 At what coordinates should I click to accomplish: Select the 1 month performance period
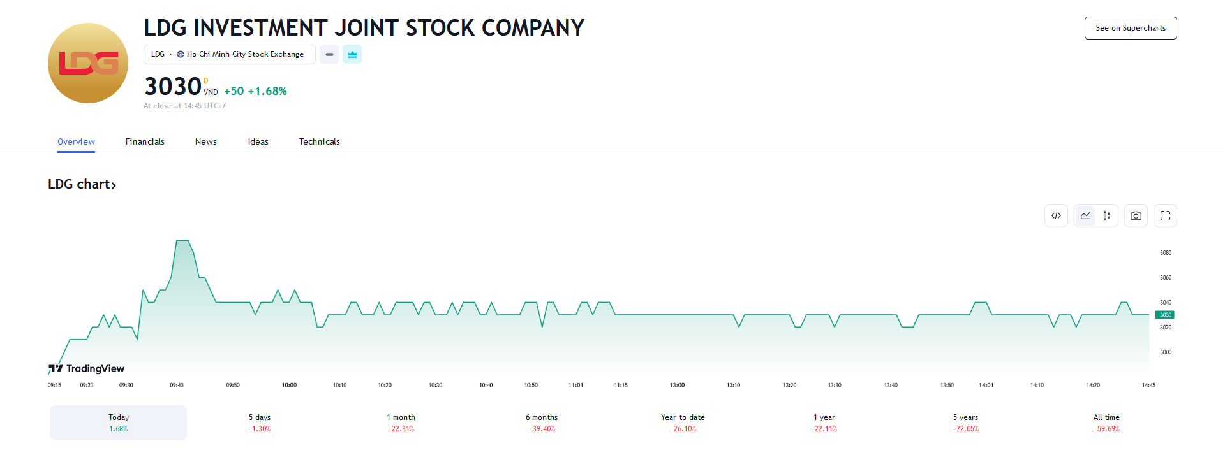[401, 422]
